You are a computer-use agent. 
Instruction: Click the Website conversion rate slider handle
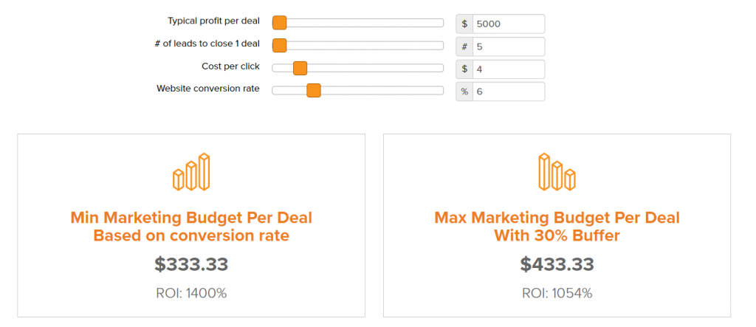314,91
